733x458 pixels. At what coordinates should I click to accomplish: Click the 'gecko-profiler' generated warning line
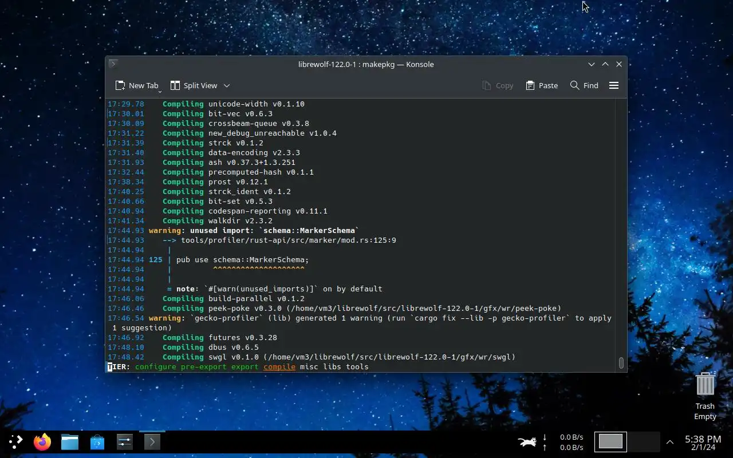(x=360, y=323)
